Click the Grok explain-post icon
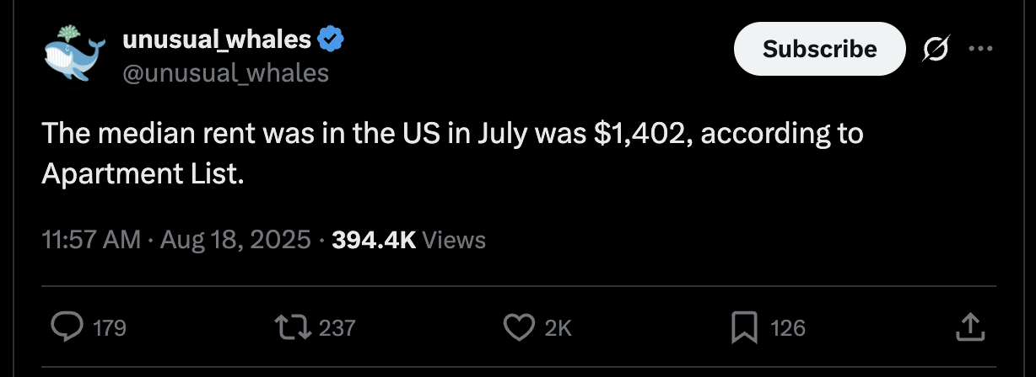The image size is (1036, 377). pyautogui.click(x=934, y=50)
